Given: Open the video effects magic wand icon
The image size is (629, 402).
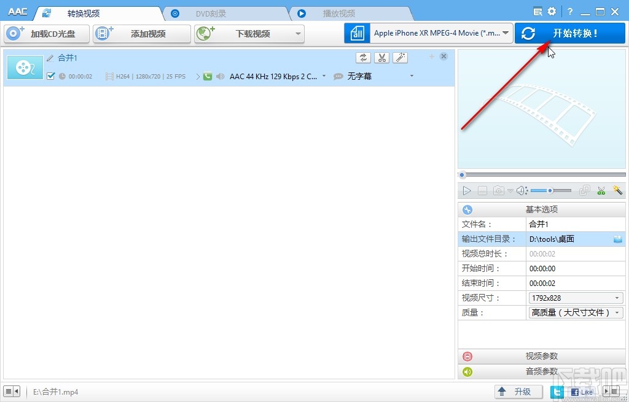Looking at the screenshot, I should pos(400,57).
